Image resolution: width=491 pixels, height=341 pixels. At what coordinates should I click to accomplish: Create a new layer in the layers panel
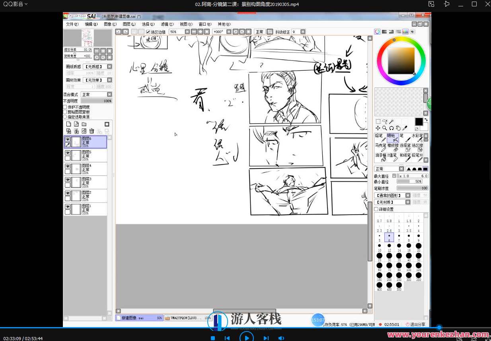(69, 124)
